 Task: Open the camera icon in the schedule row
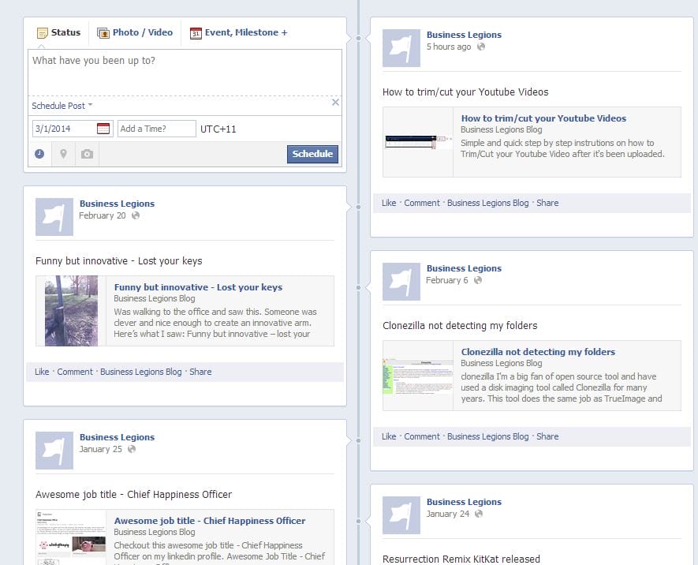point(88,153)
